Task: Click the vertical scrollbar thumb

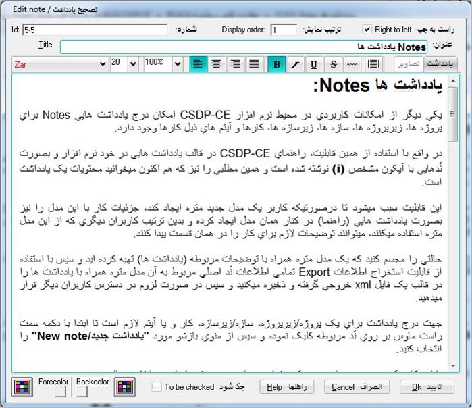Action: (452, 114)
